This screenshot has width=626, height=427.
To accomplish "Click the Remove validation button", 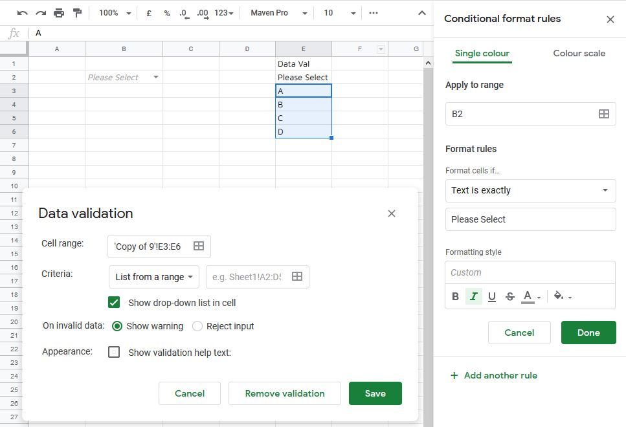I will pyautogui.click(x=284, y=393).
